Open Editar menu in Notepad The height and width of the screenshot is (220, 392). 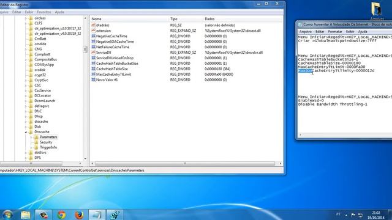320,31
